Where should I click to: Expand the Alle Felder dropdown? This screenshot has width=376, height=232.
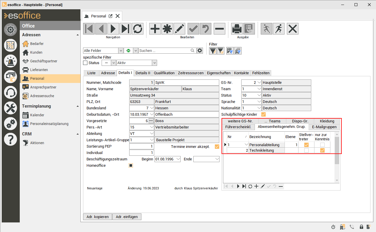pyautogui.click(x=121, y=51)
